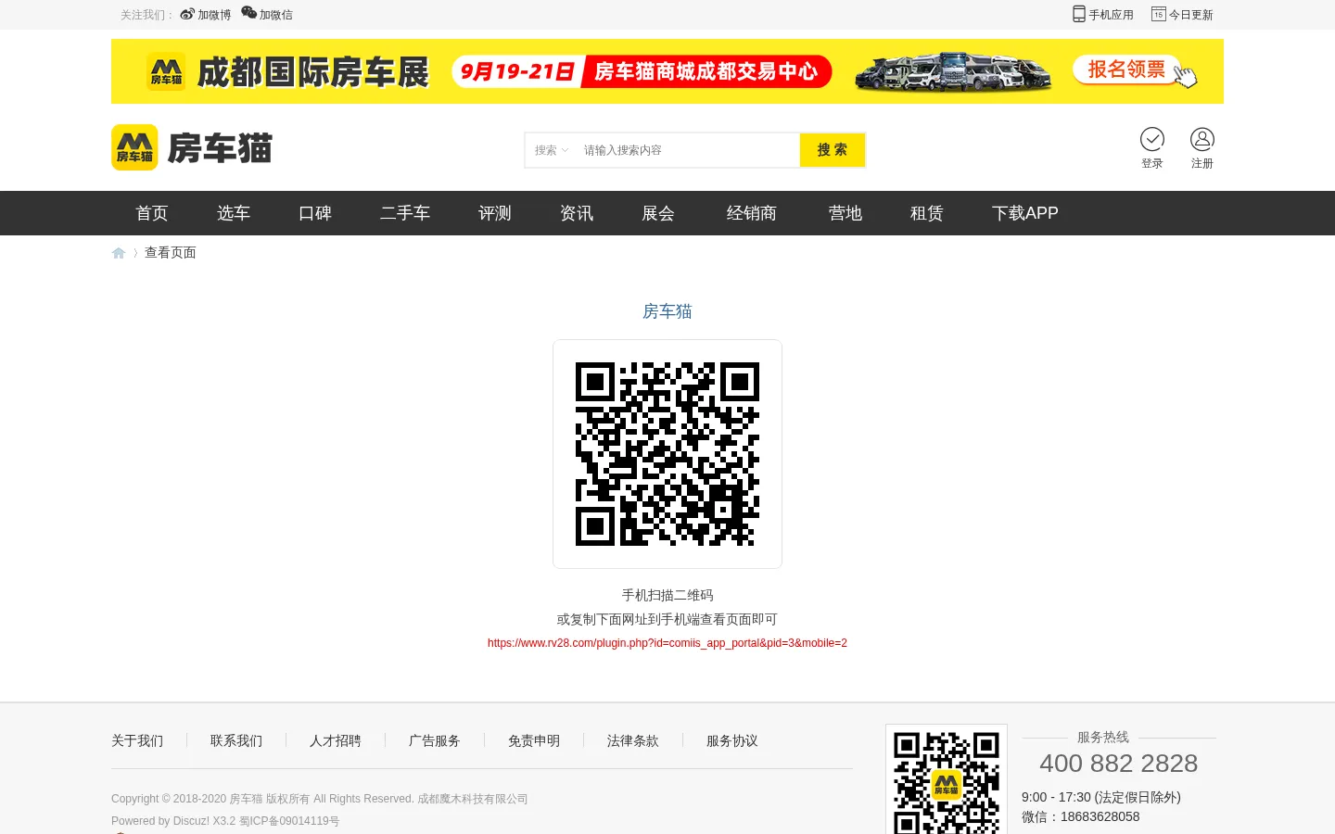1335x834 pixels.
Task: Click the large center QR code
Action: tap(667, 454)
